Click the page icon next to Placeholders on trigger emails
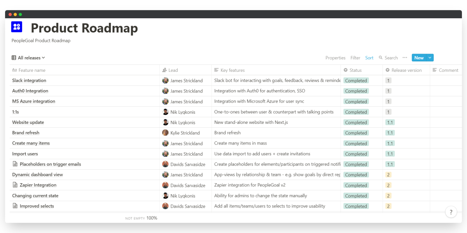The height and width of the screenshot is (233, 467). 15,164
